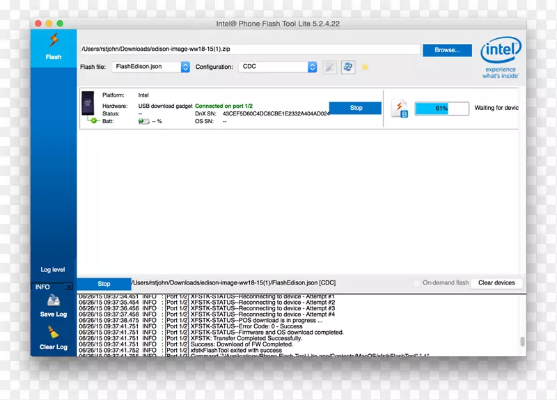Click log line 'Reconnecting to device - Attempt #2'
557x400 pixels.
coord(207,303)
